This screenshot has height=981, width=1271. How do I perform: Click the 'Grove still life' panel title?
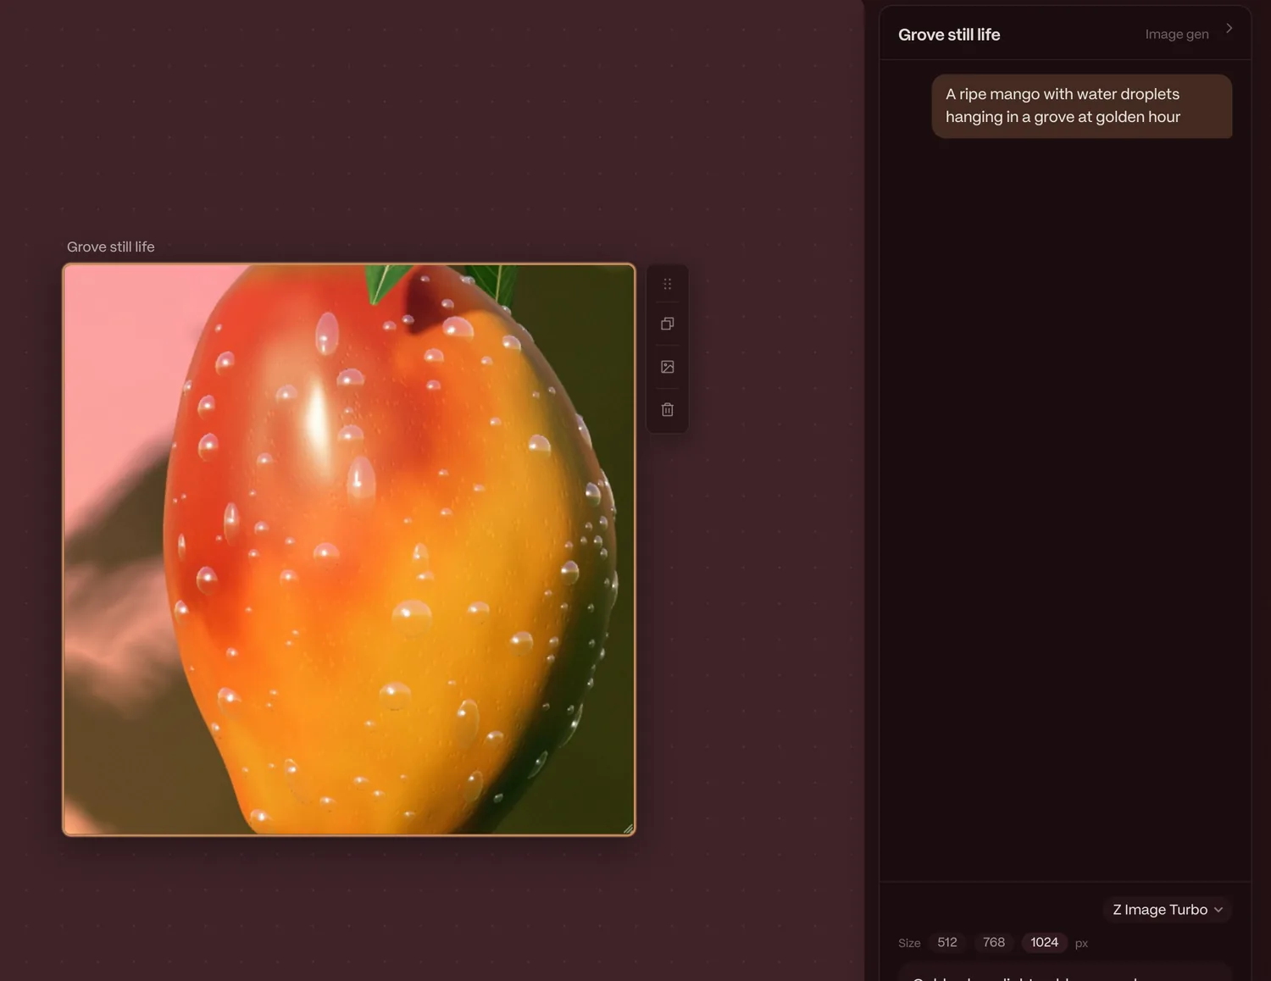[949, 35]
